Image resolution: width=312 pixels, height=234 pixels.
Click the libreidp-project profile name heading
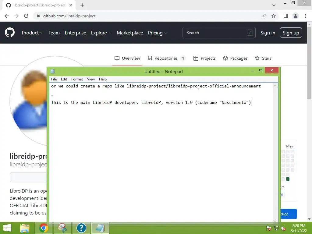28,156
